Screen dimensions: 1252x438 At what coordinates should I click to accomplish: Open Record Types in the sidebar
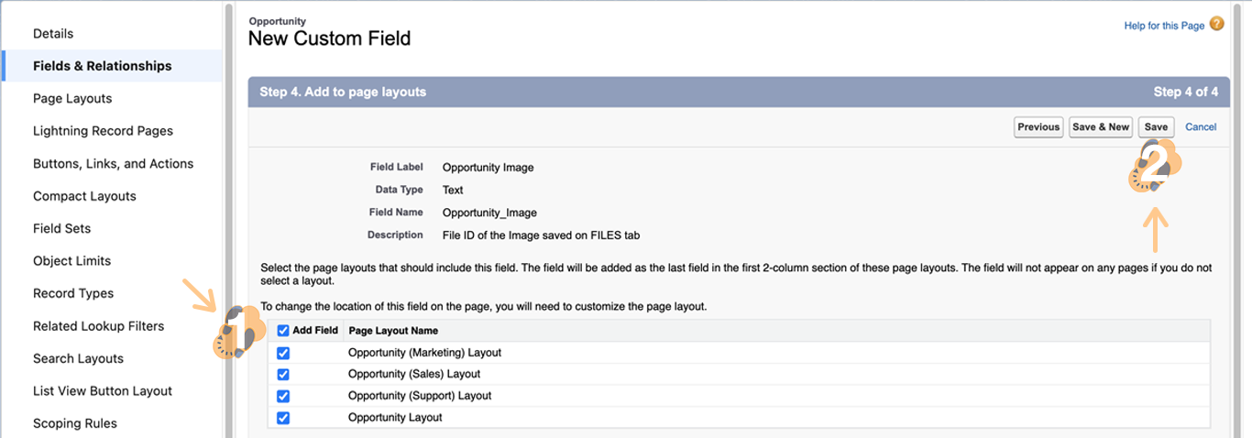[73, 293]
